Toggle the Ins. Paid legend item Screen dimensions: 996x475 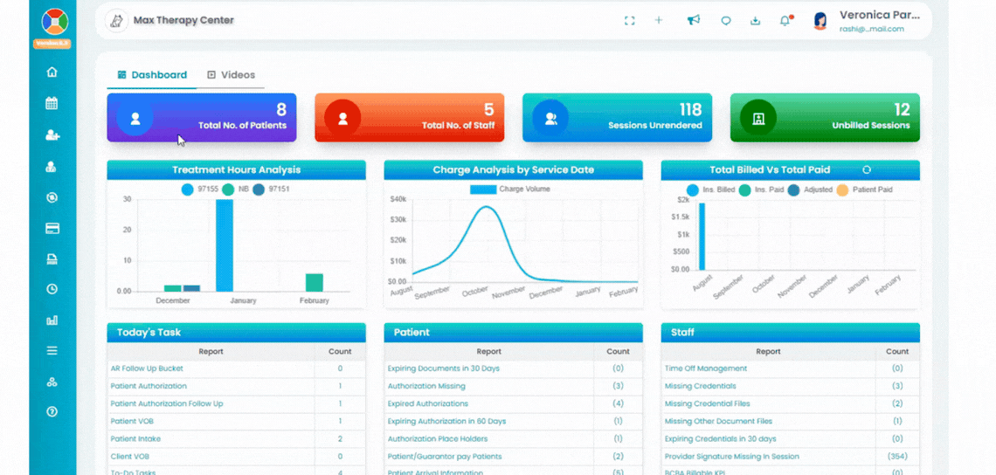(x=760, y=189)
